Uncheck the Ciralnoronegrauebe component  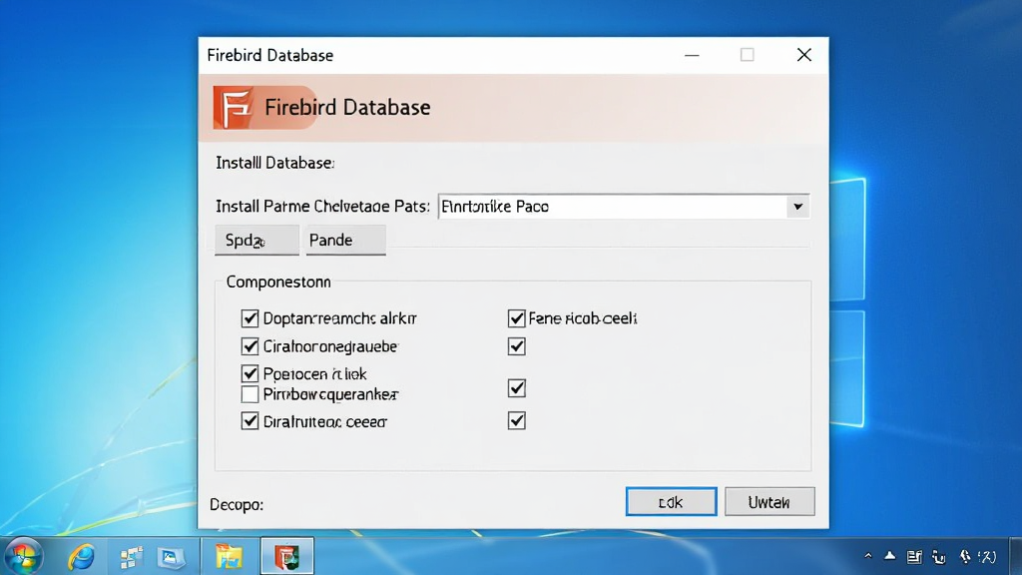250,346
